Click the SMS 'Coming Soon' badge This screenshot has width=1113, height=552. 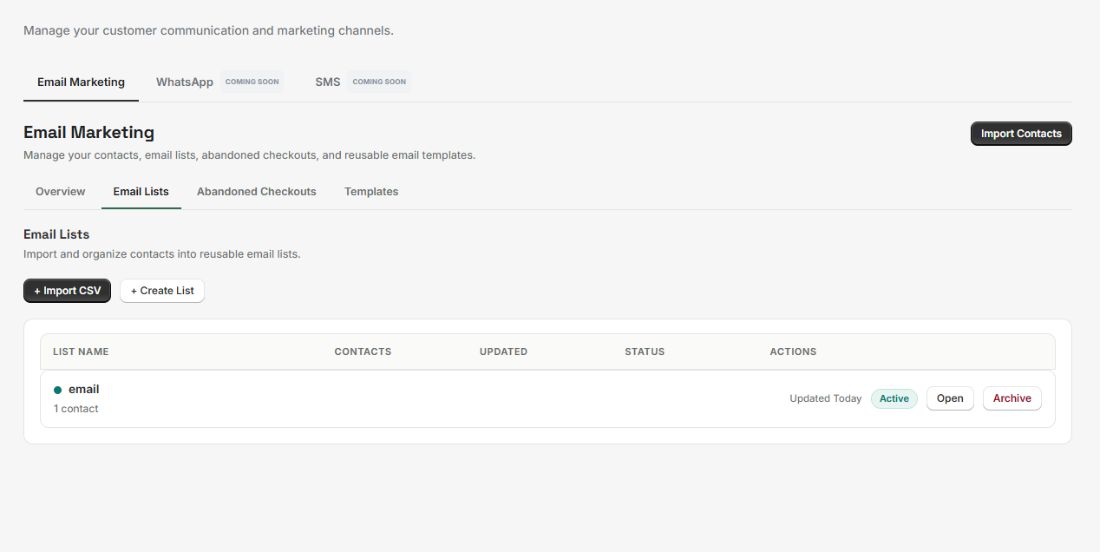(x=379, y=82)
